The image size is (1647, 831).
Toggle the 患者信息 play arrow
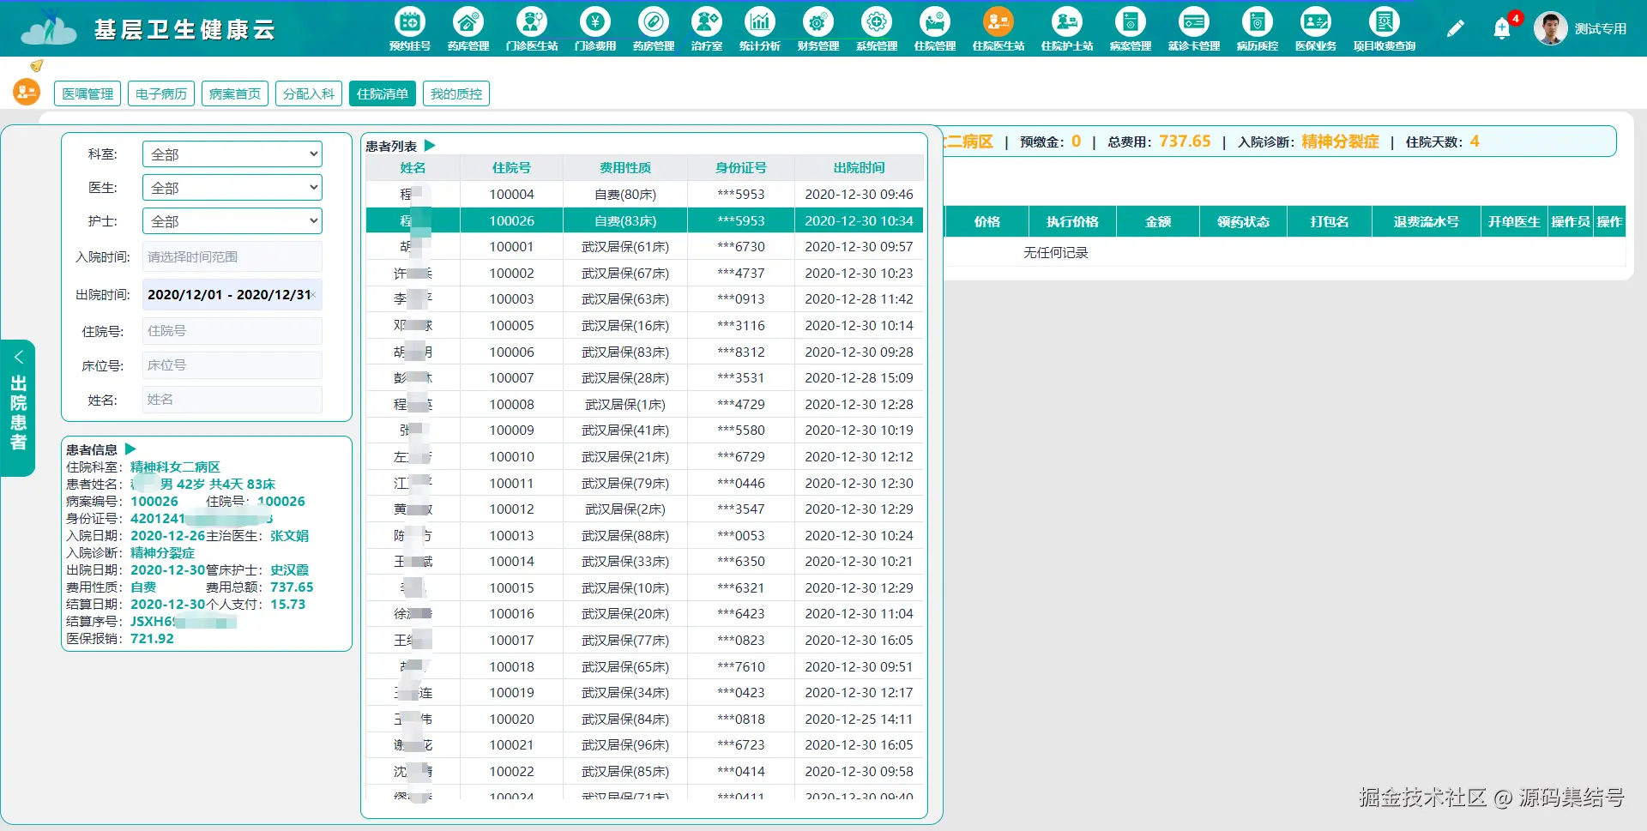pyautogui.click(x=130, y=449)
